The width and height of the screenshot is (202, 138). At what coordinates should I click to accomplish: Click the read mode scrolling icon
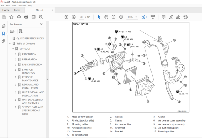pos(153,17)
